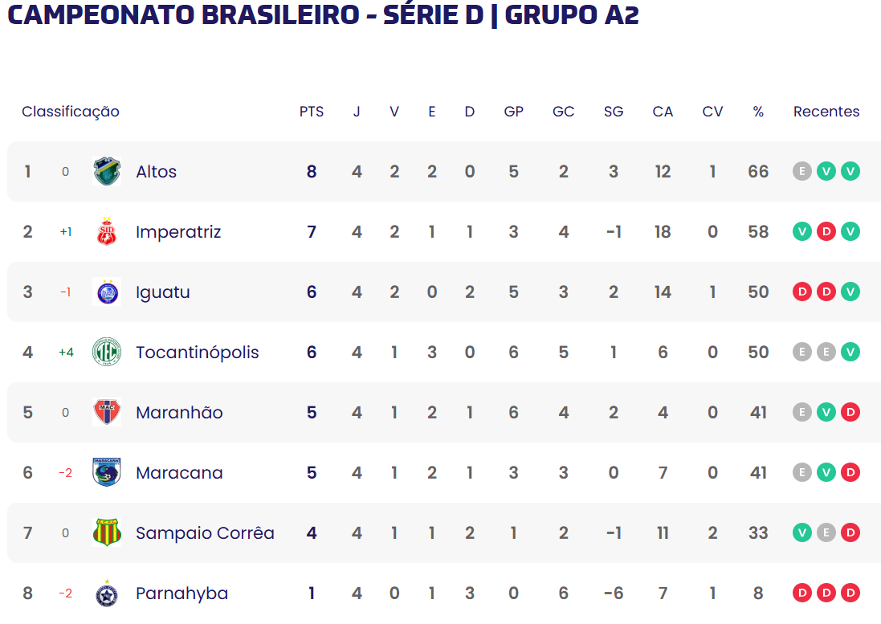Select the Tocantinópolis team name
Viewport: 881px width, 624px height.
pyautogui.click(x=197, y=353)
